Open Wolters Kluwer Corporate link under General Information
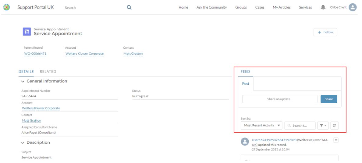Image resolution: width=362 pixels, height=163 pixels. point(41,108)
